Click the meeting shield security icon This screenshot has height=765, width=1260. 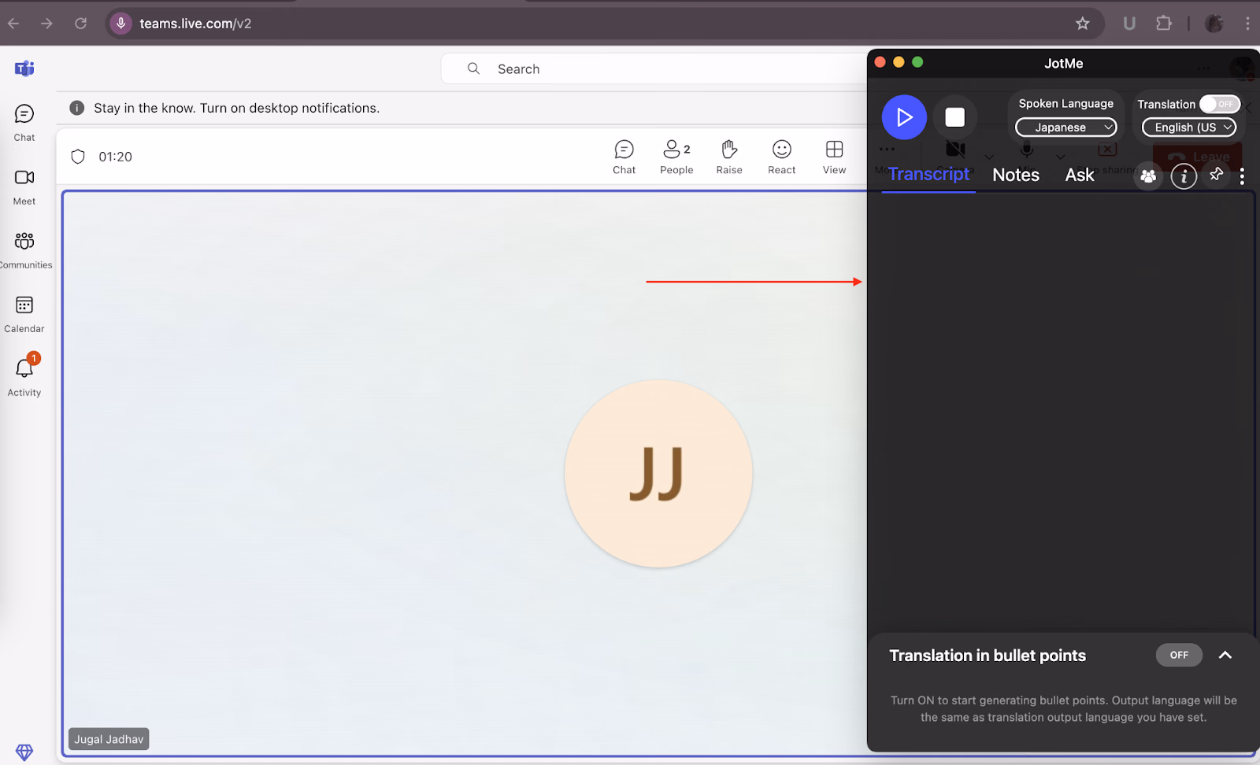click(x=78, y=157)
